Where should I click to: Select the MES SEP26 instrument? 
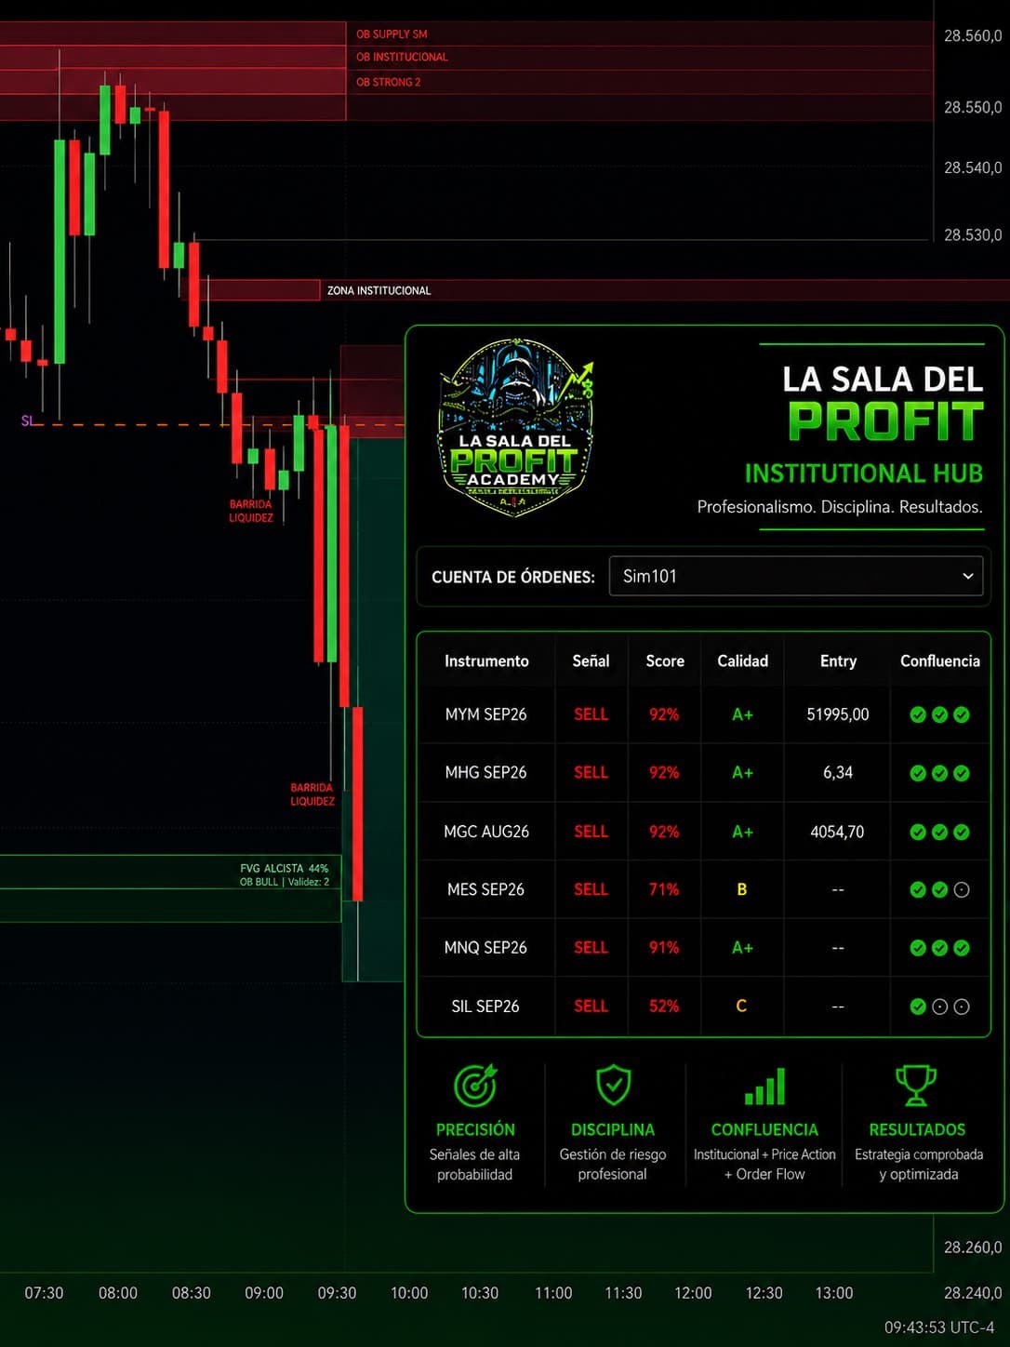[485, 889]
